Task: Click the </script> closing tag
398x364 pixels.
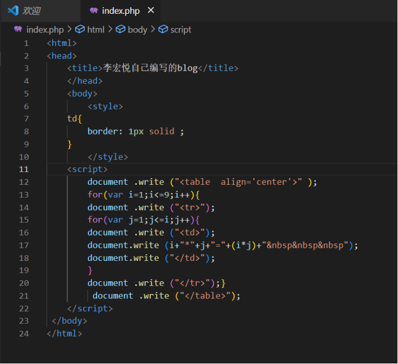Action: [x=90, y=308]
